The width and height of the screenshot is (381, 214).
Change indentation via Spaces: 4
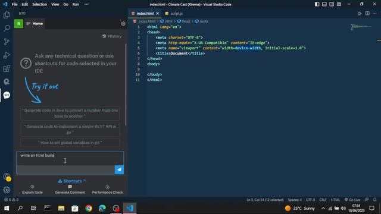[295, 200]
